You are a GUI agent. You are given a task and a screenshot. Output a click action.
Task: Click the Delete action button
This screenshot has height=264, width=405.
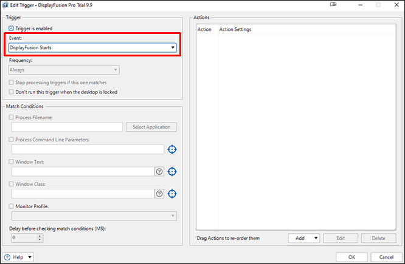378,239
